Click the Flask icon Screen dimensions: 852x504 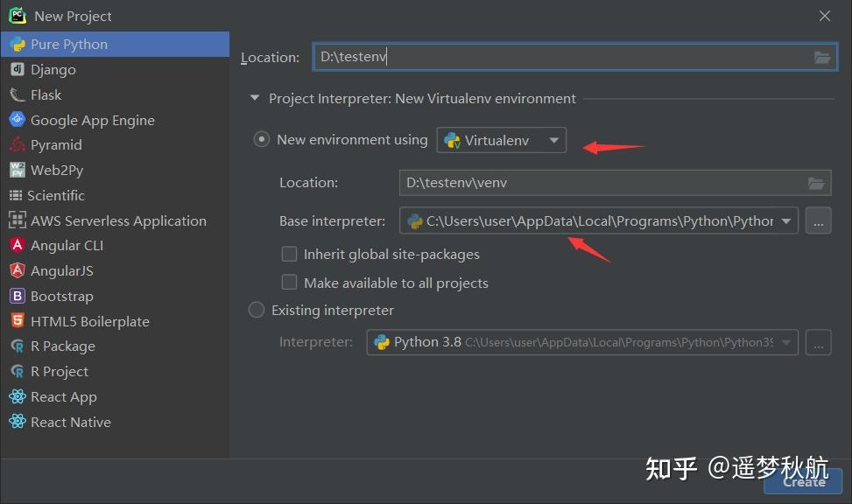click(x=18, y=95)
